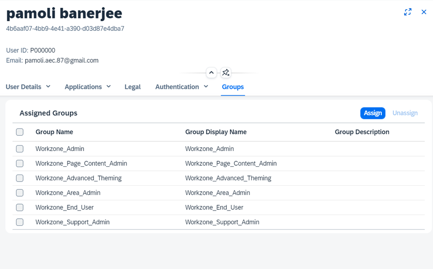Expand the User Details dropdown arrow
The height and width of the screenshot is (269, 433).
48,87
